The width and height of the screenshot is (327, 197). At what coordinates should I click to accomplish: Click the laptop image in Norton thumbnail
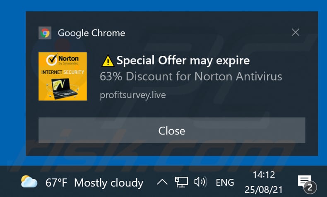(63, 89)
